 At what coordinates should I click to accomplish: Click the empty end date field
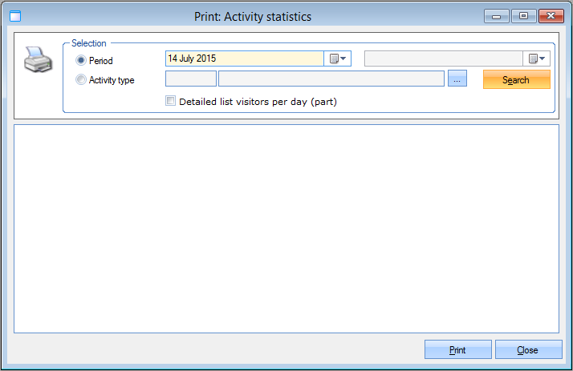point(443,58)
